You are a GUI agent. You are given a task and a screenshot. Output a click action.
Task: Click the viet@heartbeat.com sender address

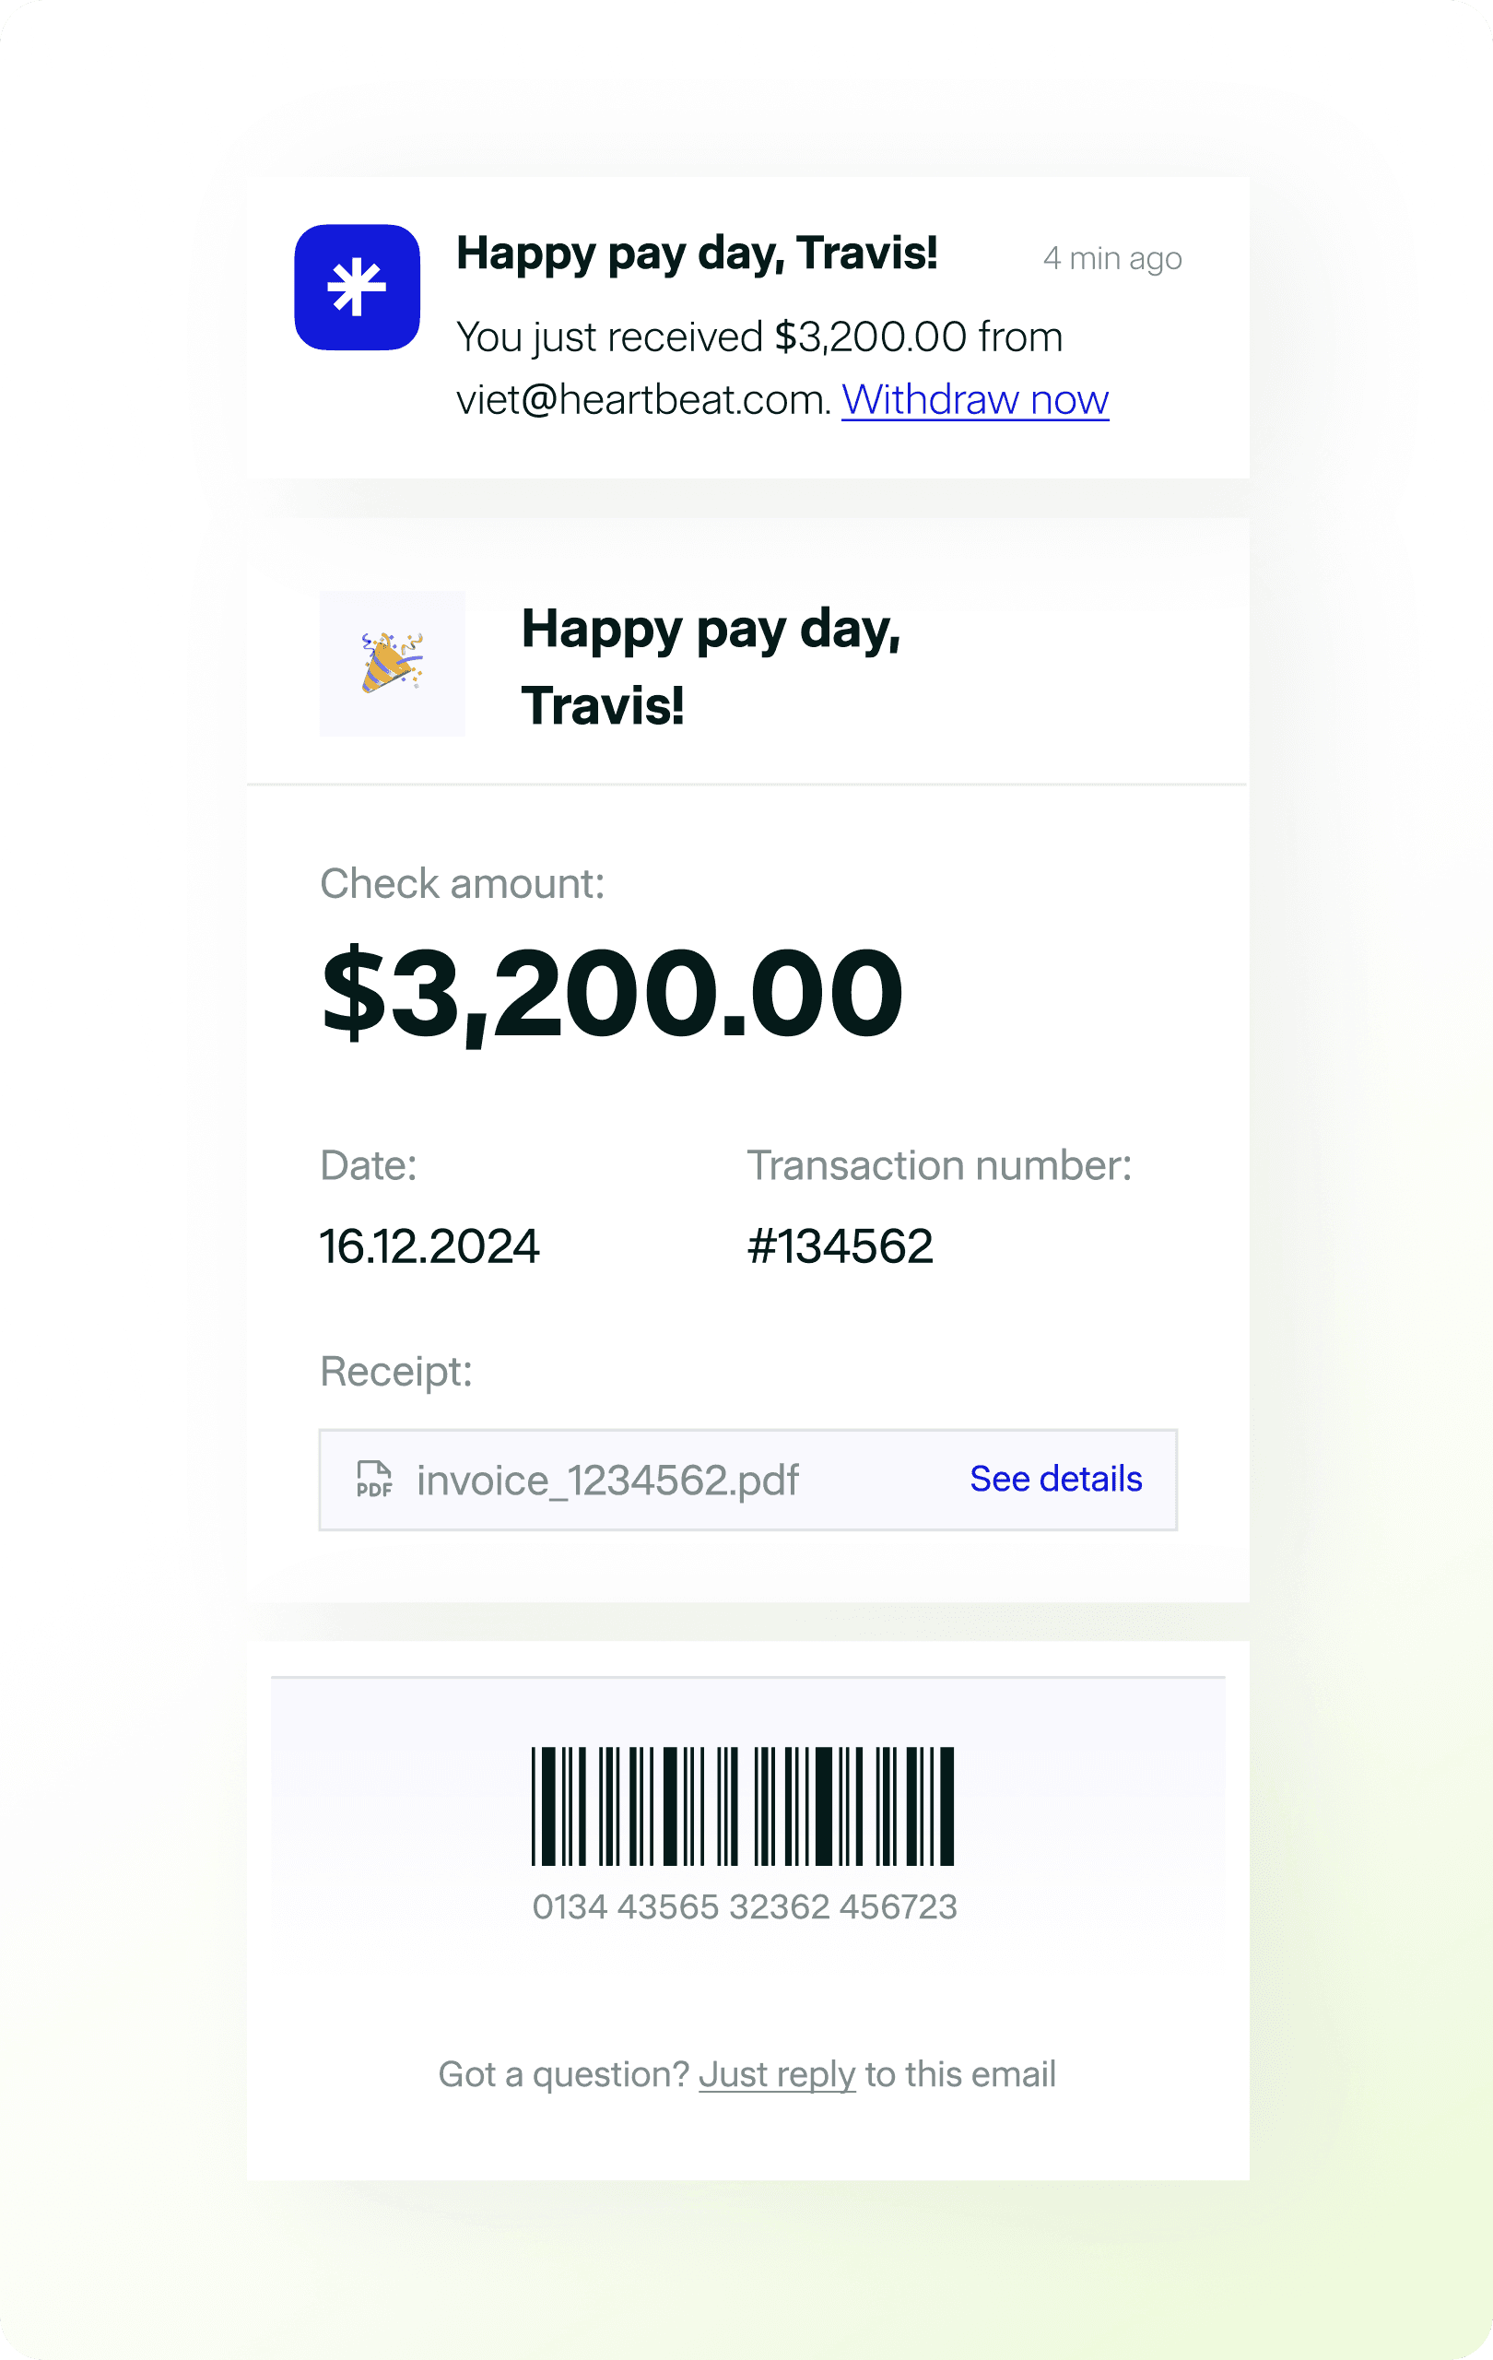pos(644,399)
